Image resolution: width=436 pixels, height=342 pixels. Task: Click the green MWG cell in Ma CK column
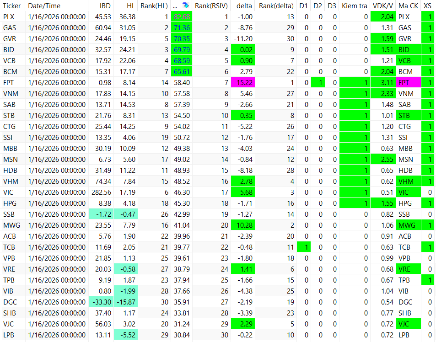[409, 225]
